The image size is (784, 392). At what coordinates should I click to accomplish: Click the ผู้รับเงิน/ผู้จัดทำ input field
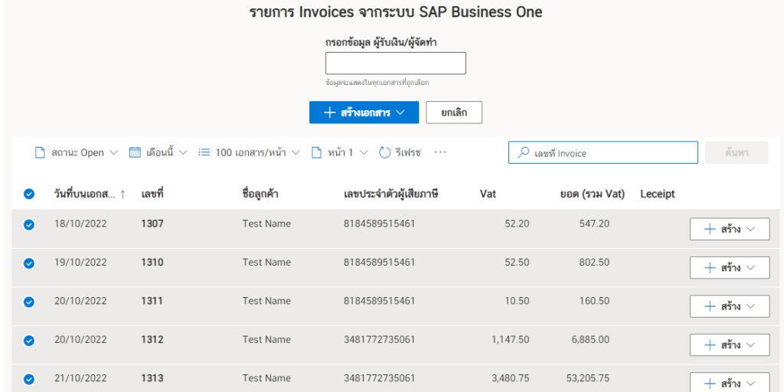pyautogui.click(x=396, y=63)
